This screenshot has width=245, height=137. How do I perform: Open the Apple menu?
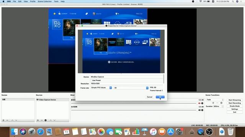(x=3, y=2)
